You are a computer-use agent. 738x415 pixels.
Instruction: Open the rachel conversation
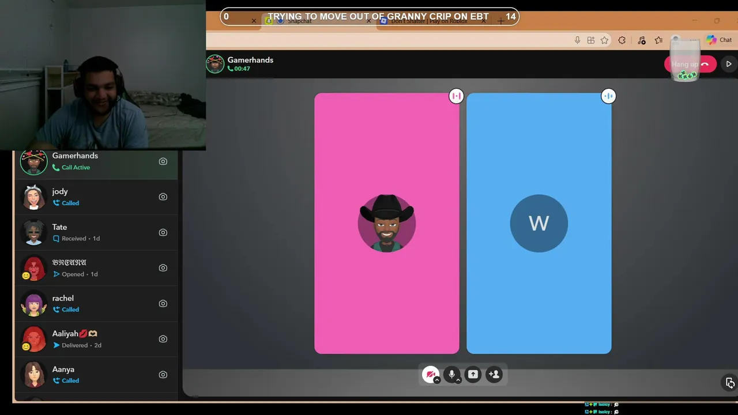point(96,304)
